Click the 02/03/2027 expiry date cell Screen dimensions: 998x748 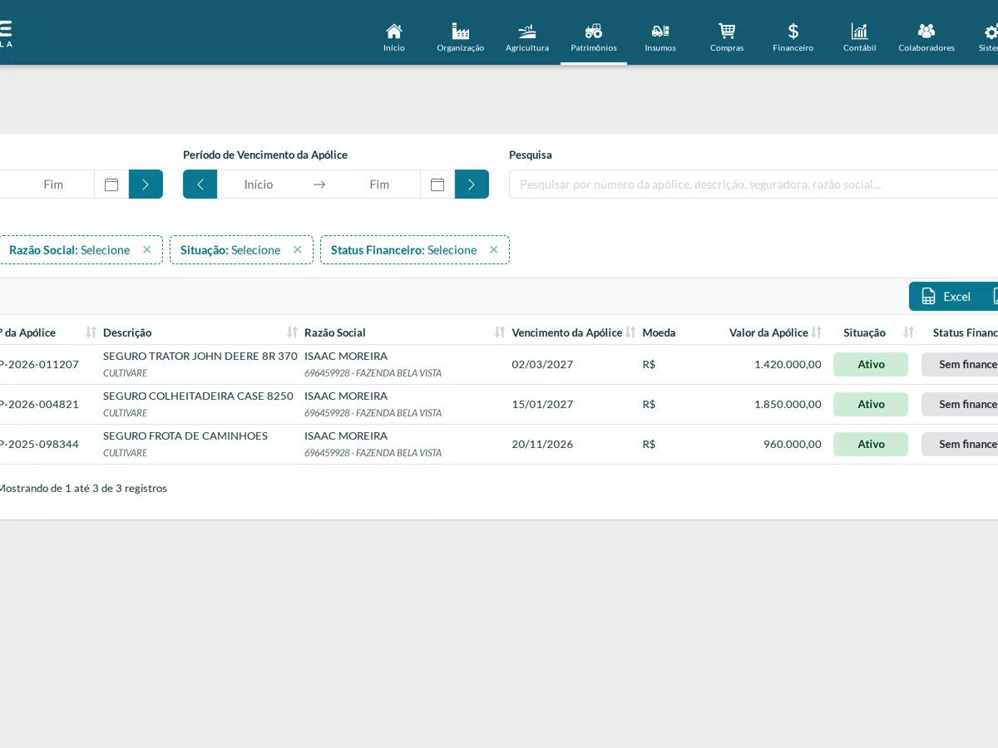tap(542, 364)
